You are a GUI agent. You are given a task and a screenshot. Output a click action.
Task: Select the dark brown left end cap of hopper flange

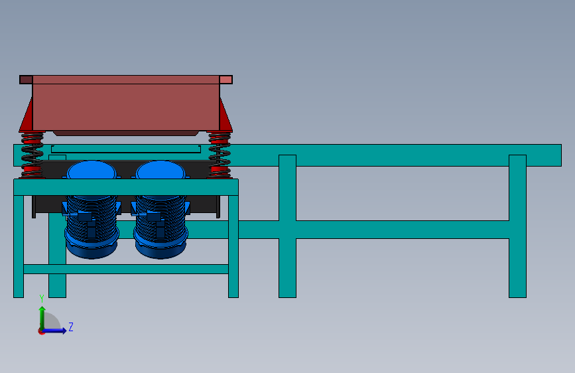[x=26, y=80]
